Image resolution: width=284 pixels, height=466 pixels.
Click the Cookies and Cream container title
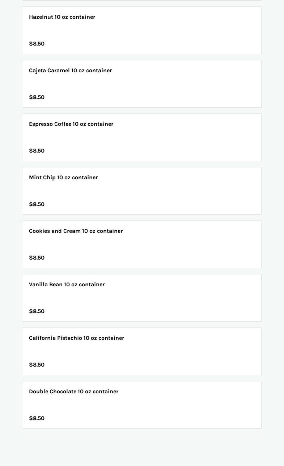coord(76,231)
